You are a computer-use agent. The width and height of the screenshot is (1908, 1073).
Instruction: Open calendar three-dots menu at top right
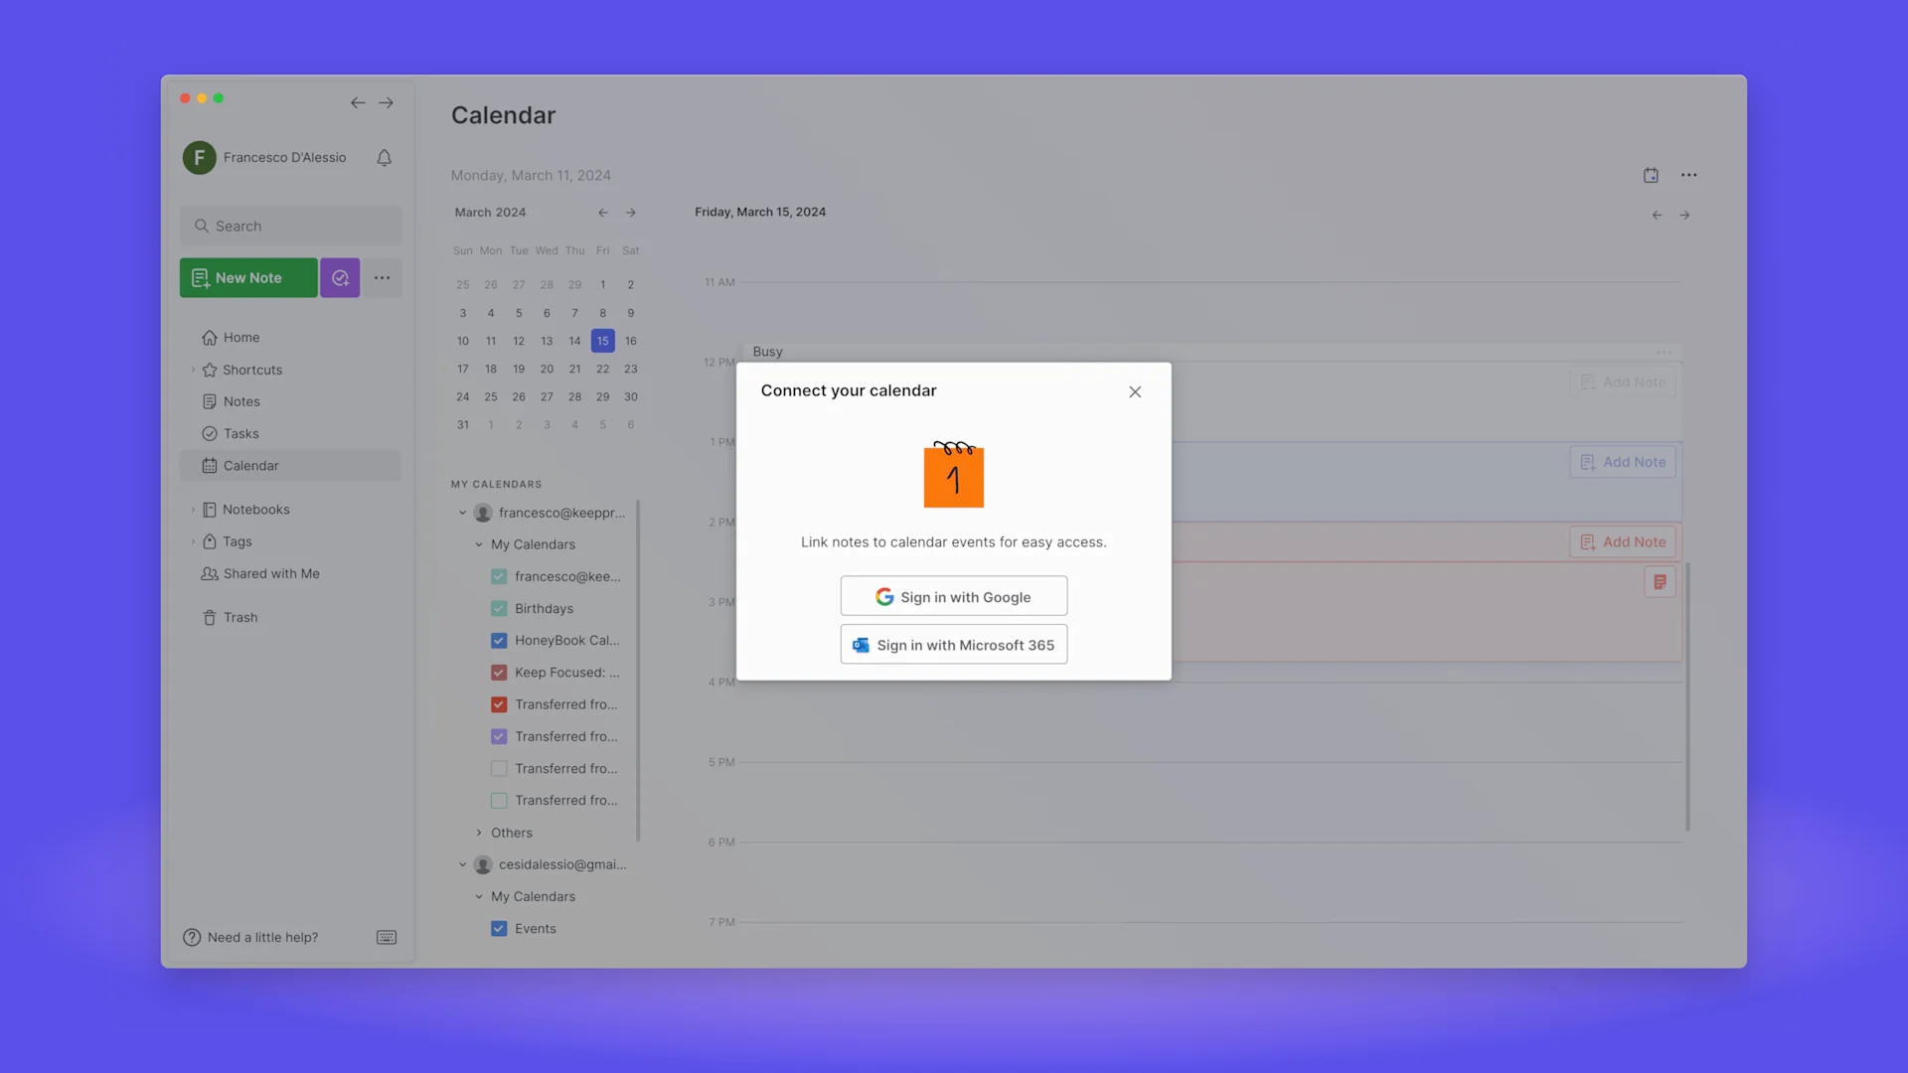[1688, 175]
